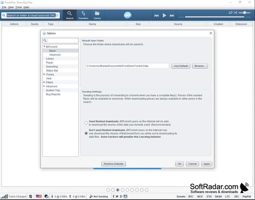The image size is (255, 200).
Task: Skip to next track
Action: 172,16
